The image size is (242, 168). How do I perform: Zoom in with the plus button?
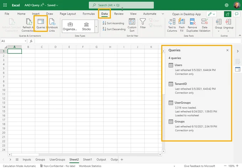coord(237,166)
